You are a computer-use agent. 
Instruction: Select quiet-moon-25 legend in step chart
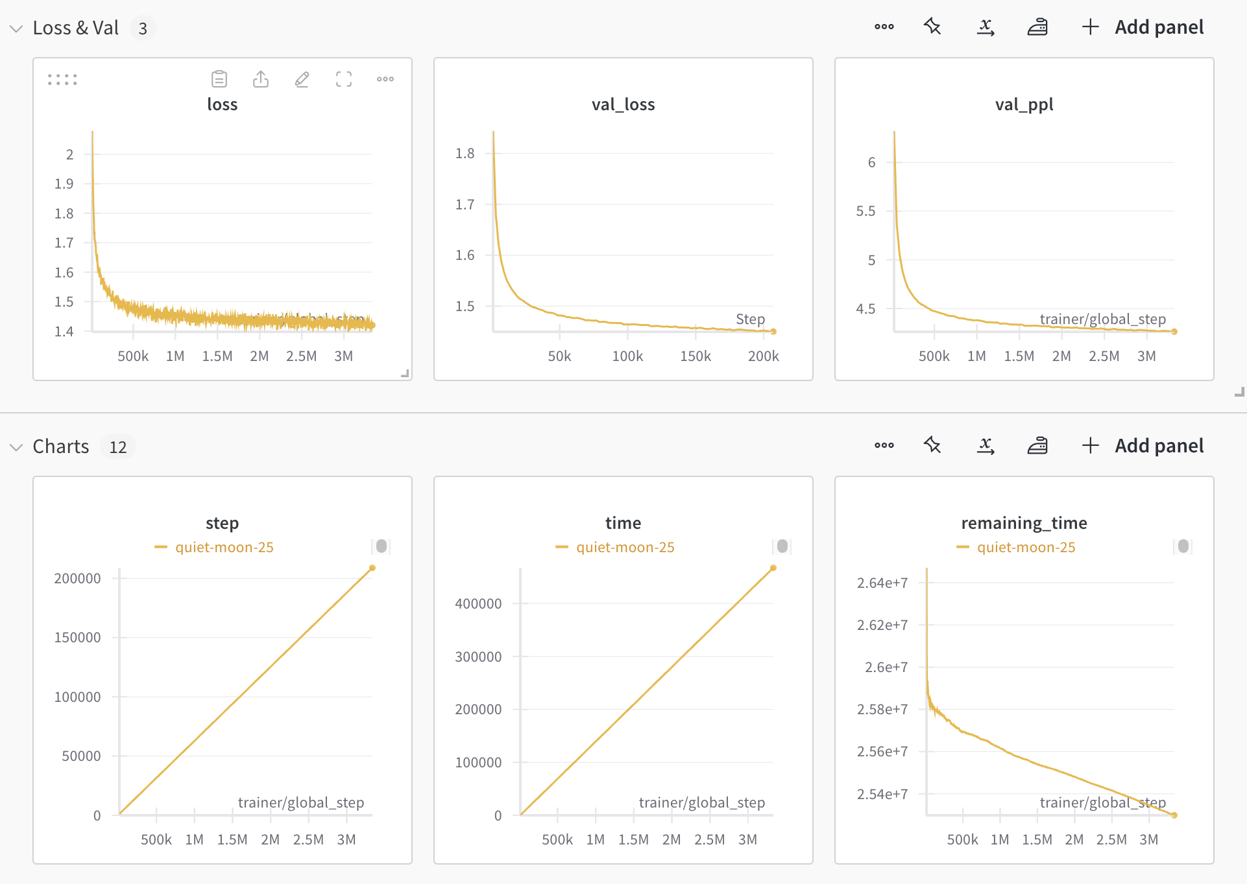(214, 547)
